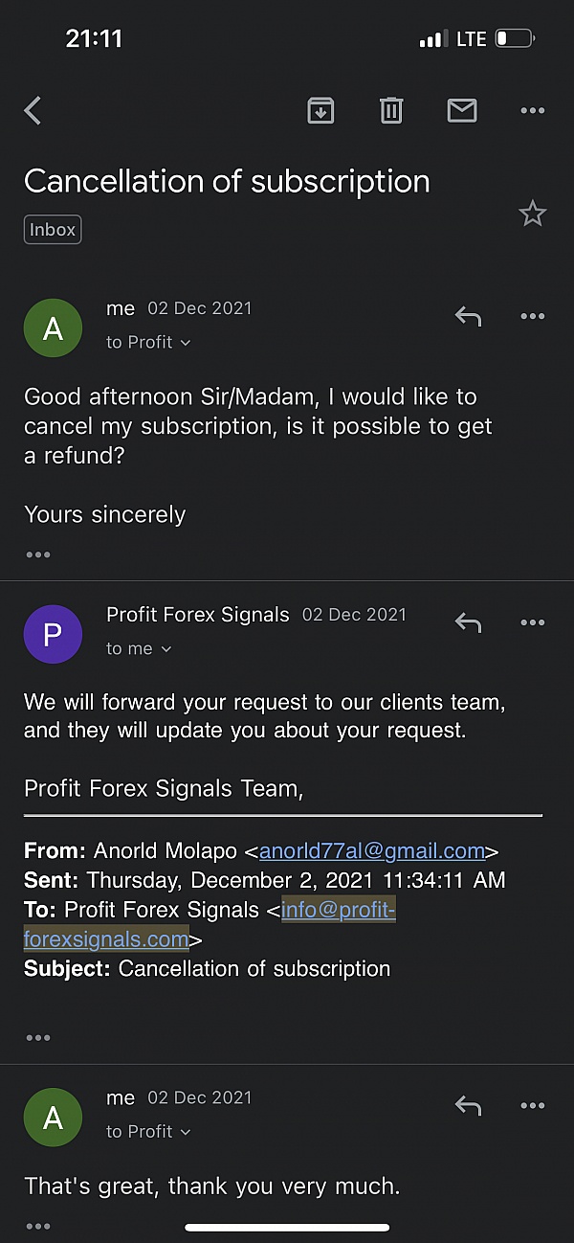
Task: Delete the conversation with trash icon
Action: (391, 111)
